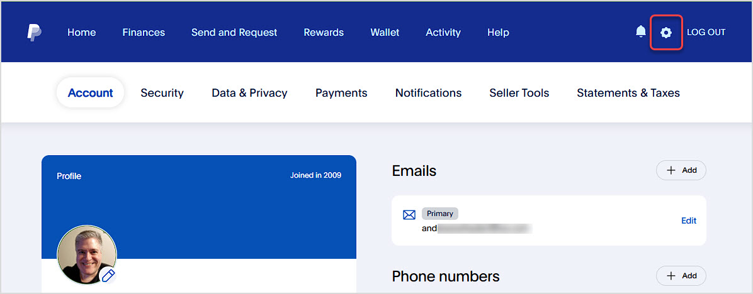Open the Wallet page
Screen dimensions: 753x294
[385, 33]
